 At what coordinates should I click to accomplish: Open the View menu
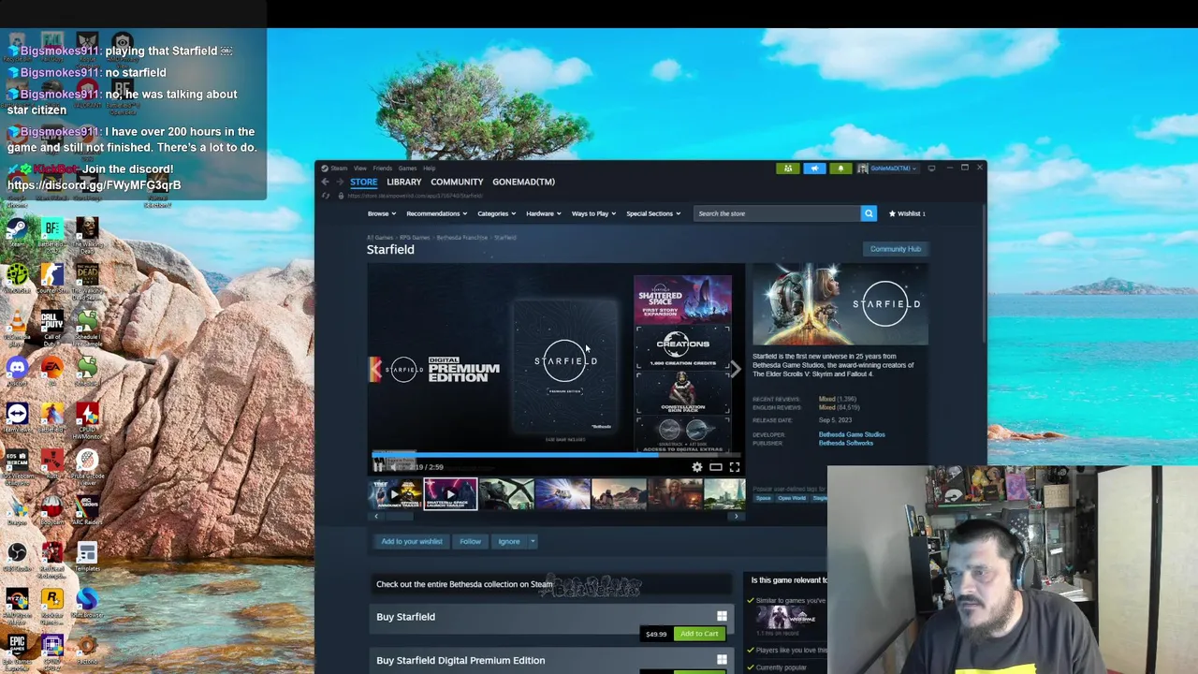coord(360,168)
